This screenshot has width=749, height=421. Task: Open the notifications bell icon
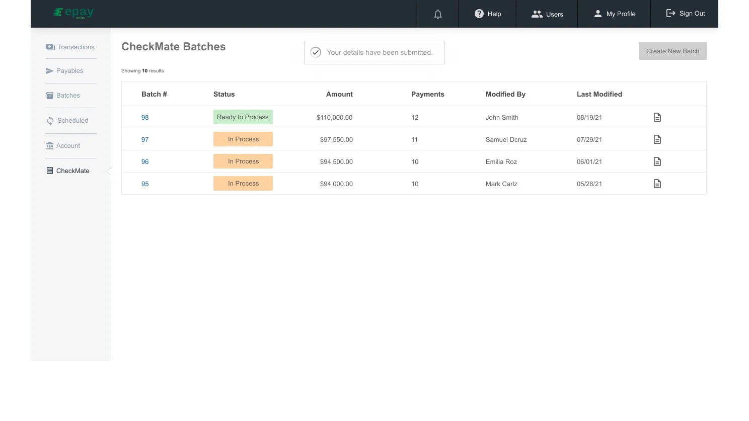coord(438,14)
